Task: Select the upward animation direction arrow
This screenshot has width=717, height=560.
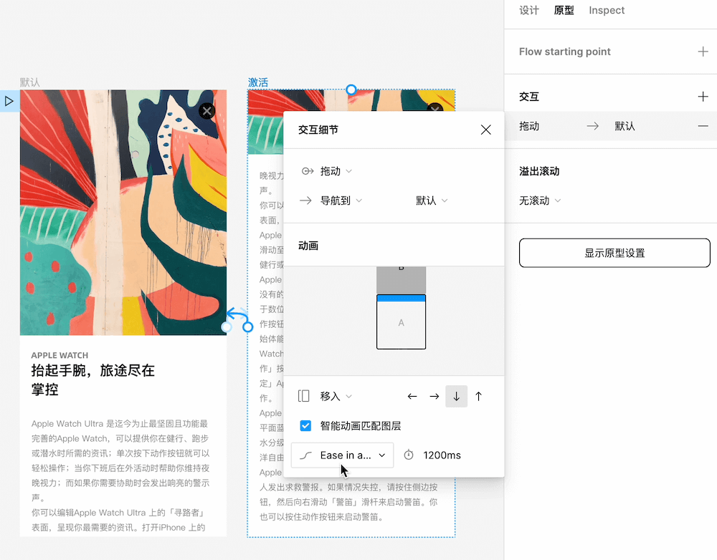Action: pos(478,396)
